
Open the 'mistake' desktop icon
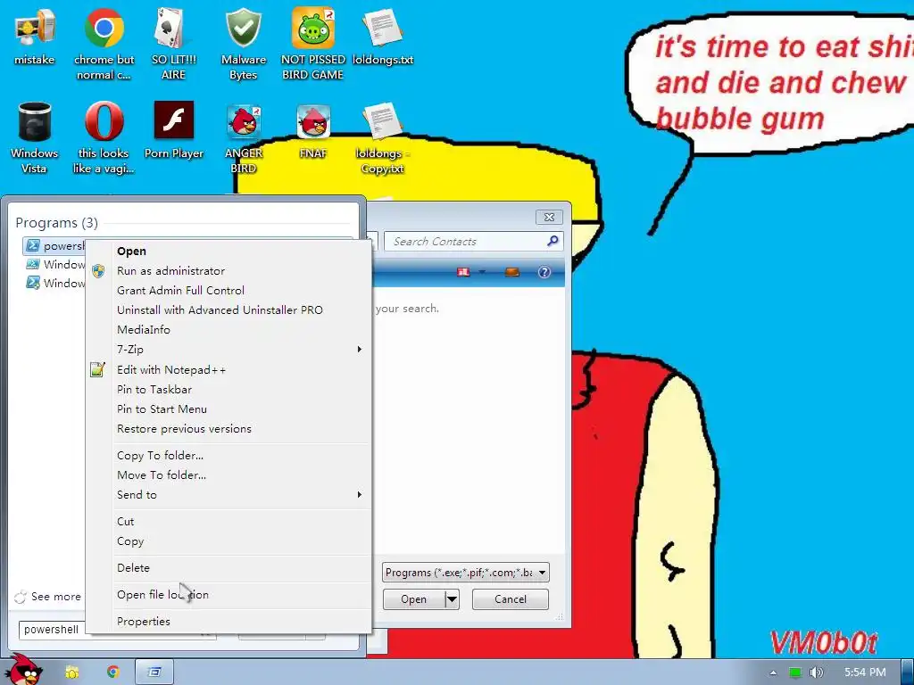(35, 37)
